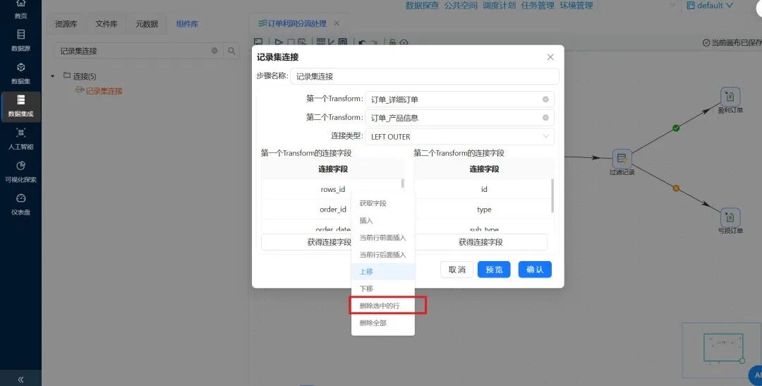Choose 插入 from the context menu

click(383, 221)
